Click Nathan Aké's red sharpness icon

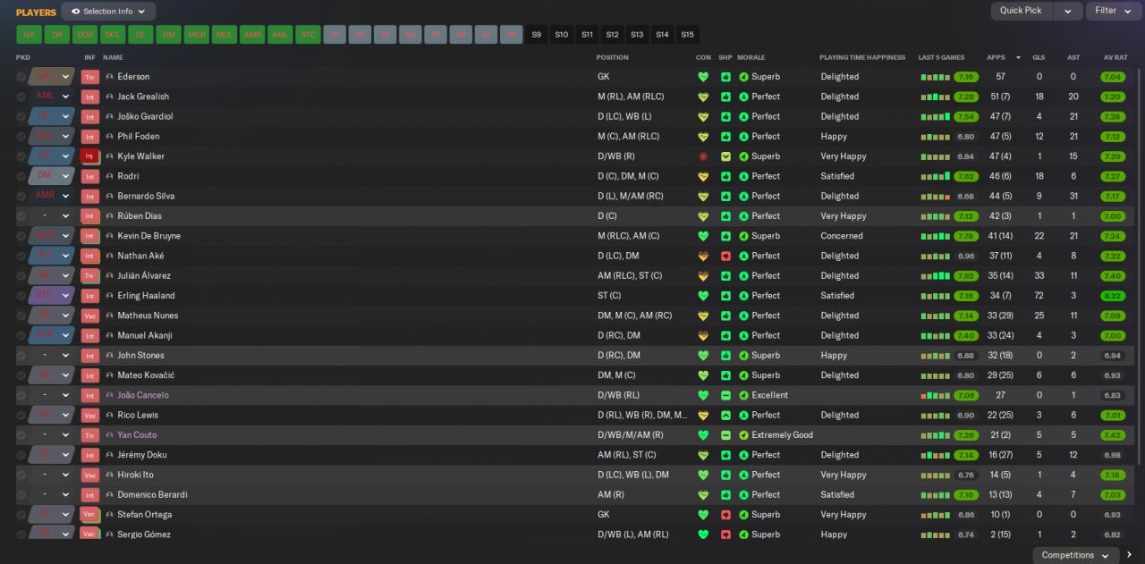tap(725, 257)
